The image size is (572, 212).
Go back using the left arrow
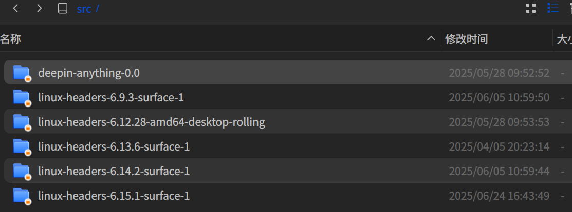pyautogui.click(x=15, y=8)
